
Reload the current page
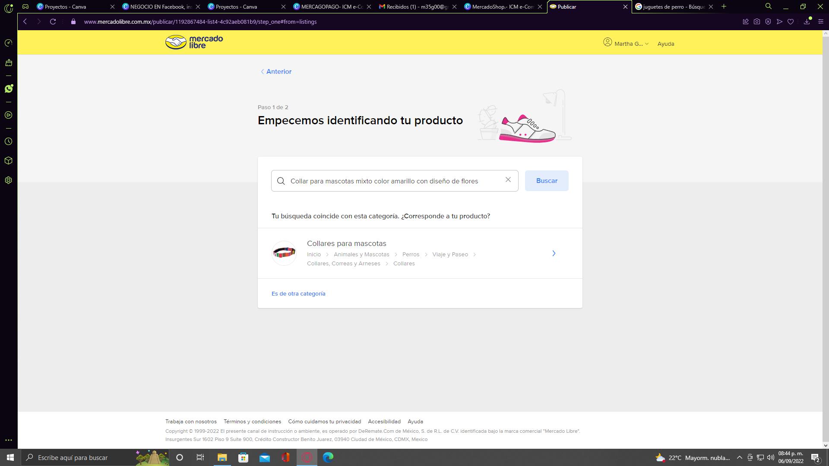coord(53,22)
